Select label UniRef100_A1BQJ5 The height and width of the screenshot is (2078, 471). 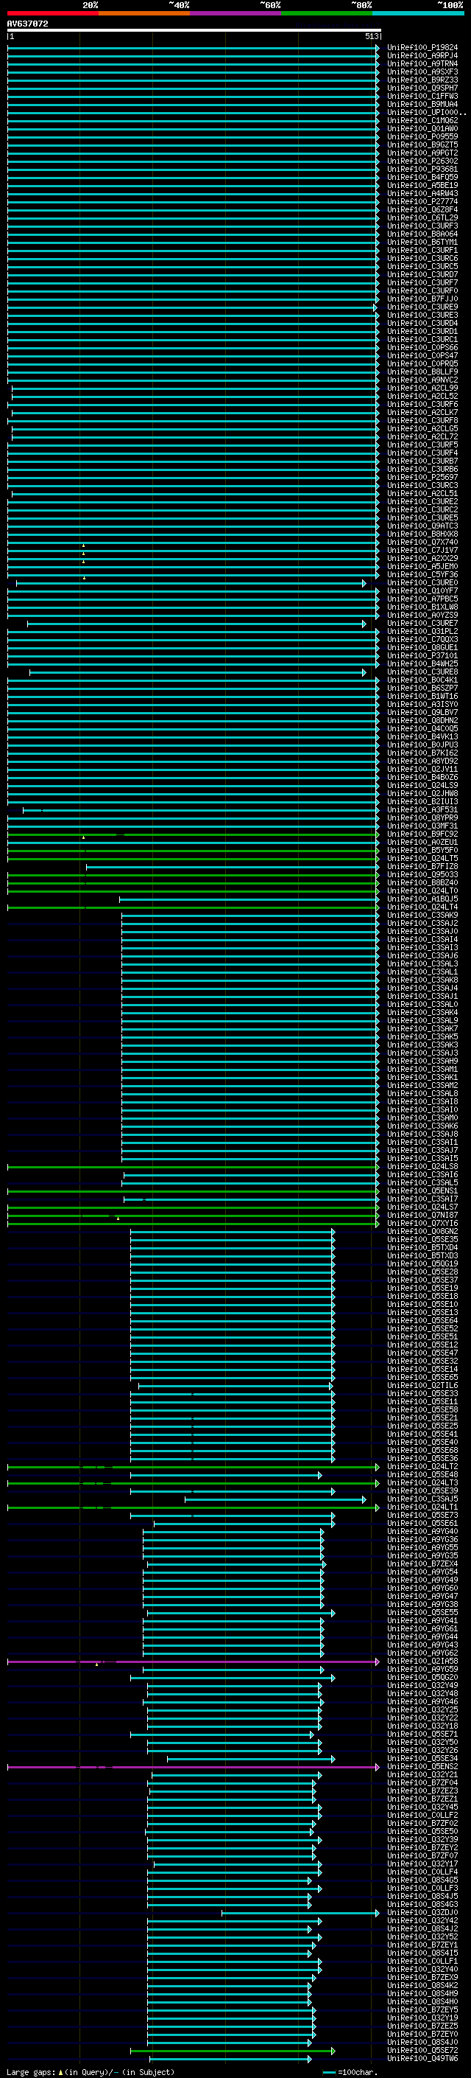tap(422, 899)
